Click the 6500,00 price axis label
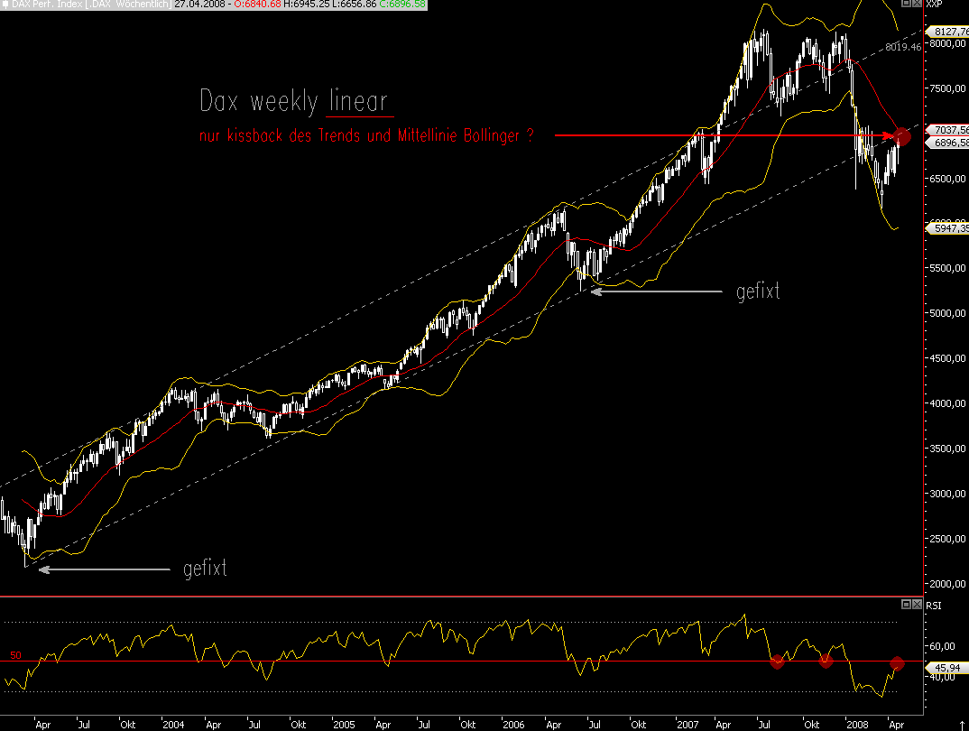 coord(947,179)
